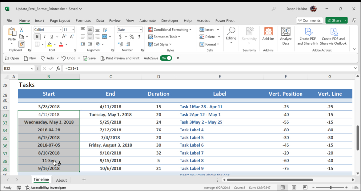361x191 pixels.
Task: Click the Wrap Text icon
Action: click(105, 30)
